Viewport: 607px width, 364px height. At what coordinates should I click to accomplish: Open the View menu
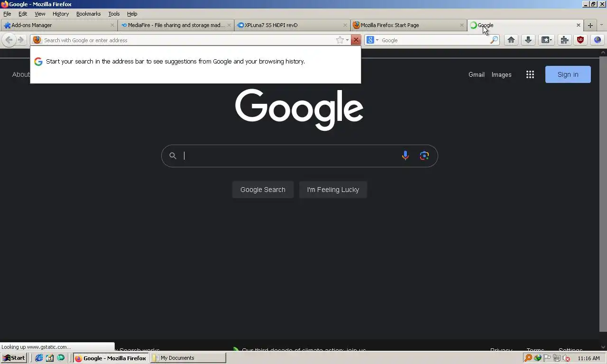click(40, 14)
